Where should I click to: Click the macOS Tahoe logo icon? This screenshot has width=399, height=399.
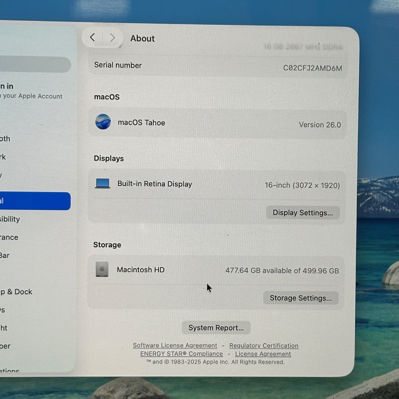pyautogui.click(x=103, y=122)
